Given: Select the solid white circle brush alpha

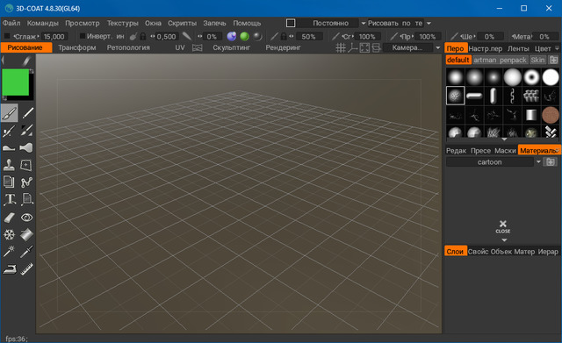Looking at the screenshot, I should tap(551, 77).
